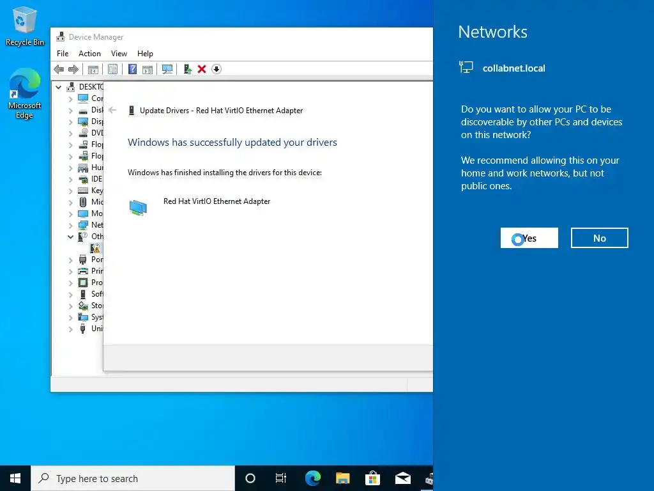
Task: Expand the Keyboards chevron
Action: pos(70,191)
